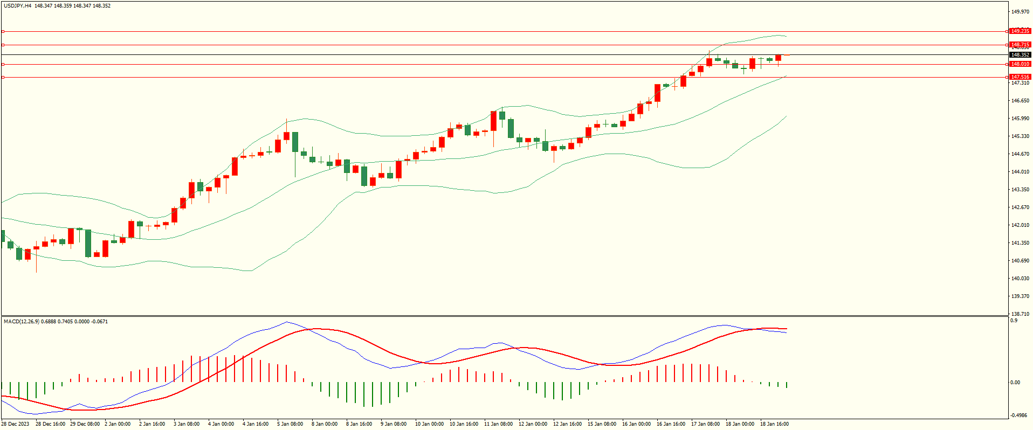Click the 4 Jan 00:00 time label
This screenshot has height=430, width=1033.
point(221,424)
